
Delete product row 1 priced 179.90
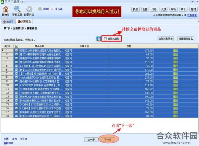(175, 50)
